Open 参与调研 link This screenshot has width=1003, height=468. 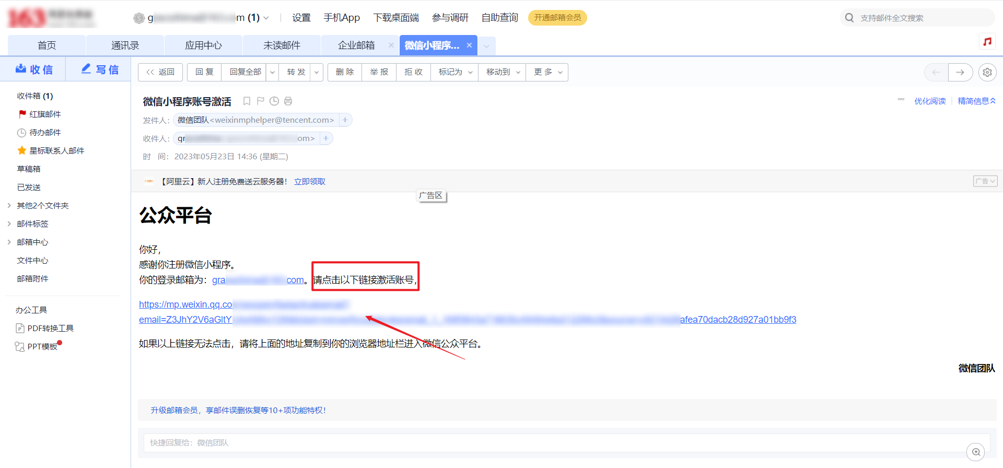click(450, 18)
